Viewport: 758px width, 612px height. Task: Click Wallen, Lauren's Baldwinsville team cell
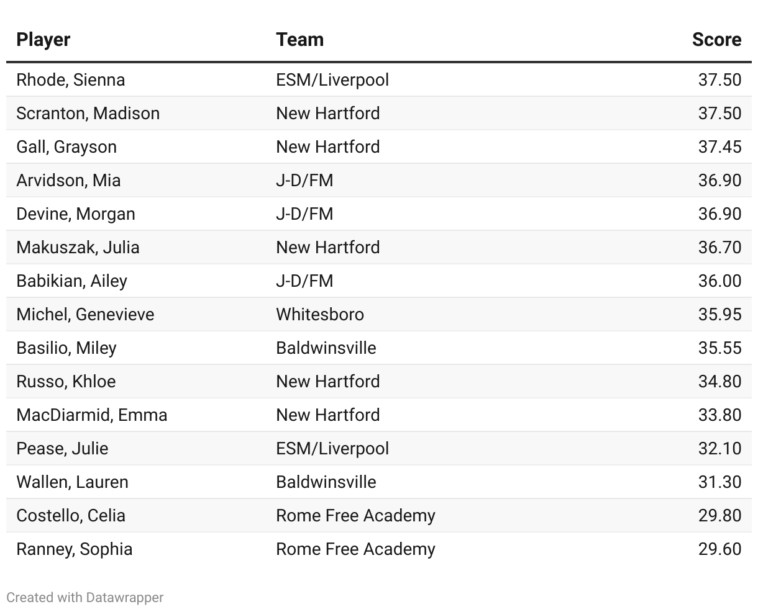(x=326, y=482)
